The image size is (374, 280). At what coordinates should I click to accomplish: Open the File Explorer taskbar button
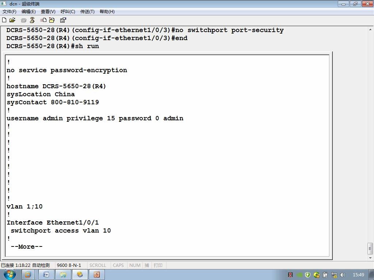point(63,275)
